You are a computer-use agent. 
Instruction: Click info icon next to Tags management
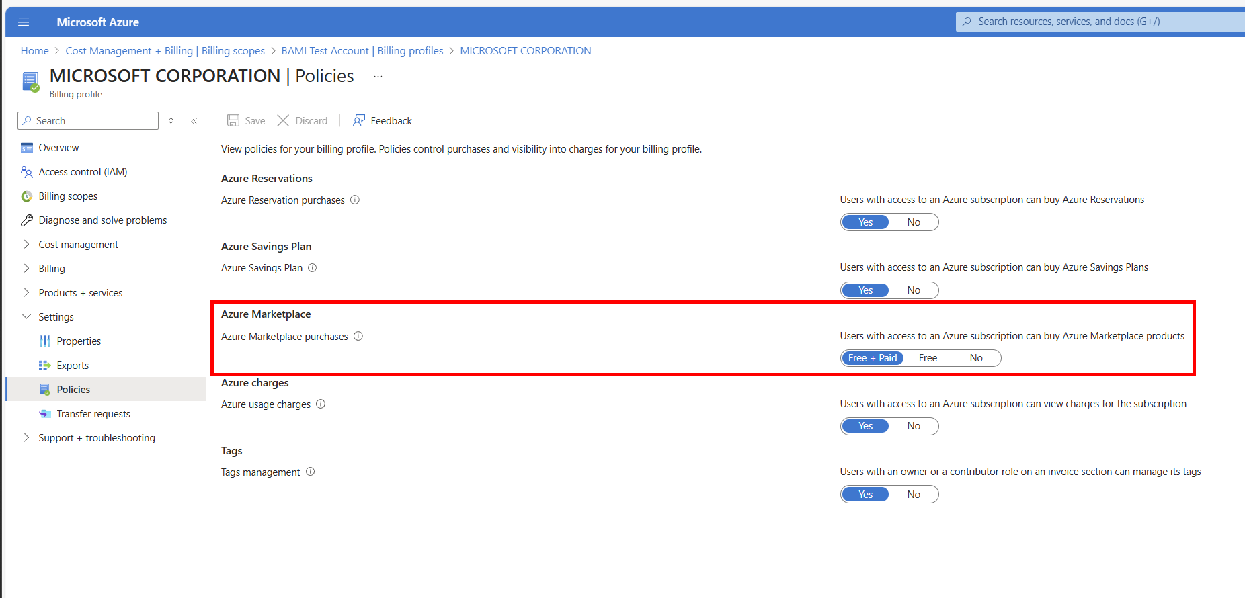(311, 472)
